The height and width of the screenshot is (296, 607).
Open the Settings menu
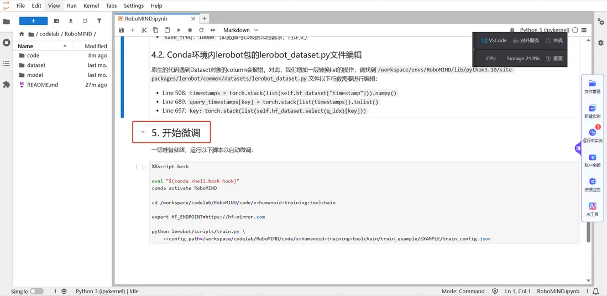(134, 6)
